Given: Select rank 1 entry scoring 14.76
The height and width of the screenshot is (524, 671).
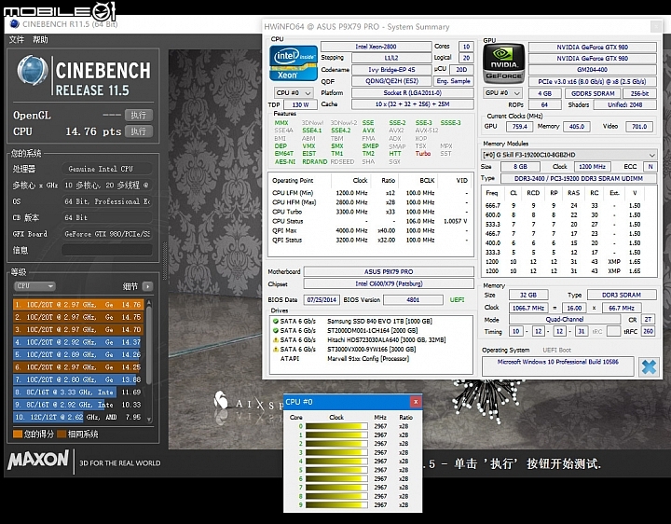Looking at the screenshot, I should pyautogui.click(x=78, y=304).
